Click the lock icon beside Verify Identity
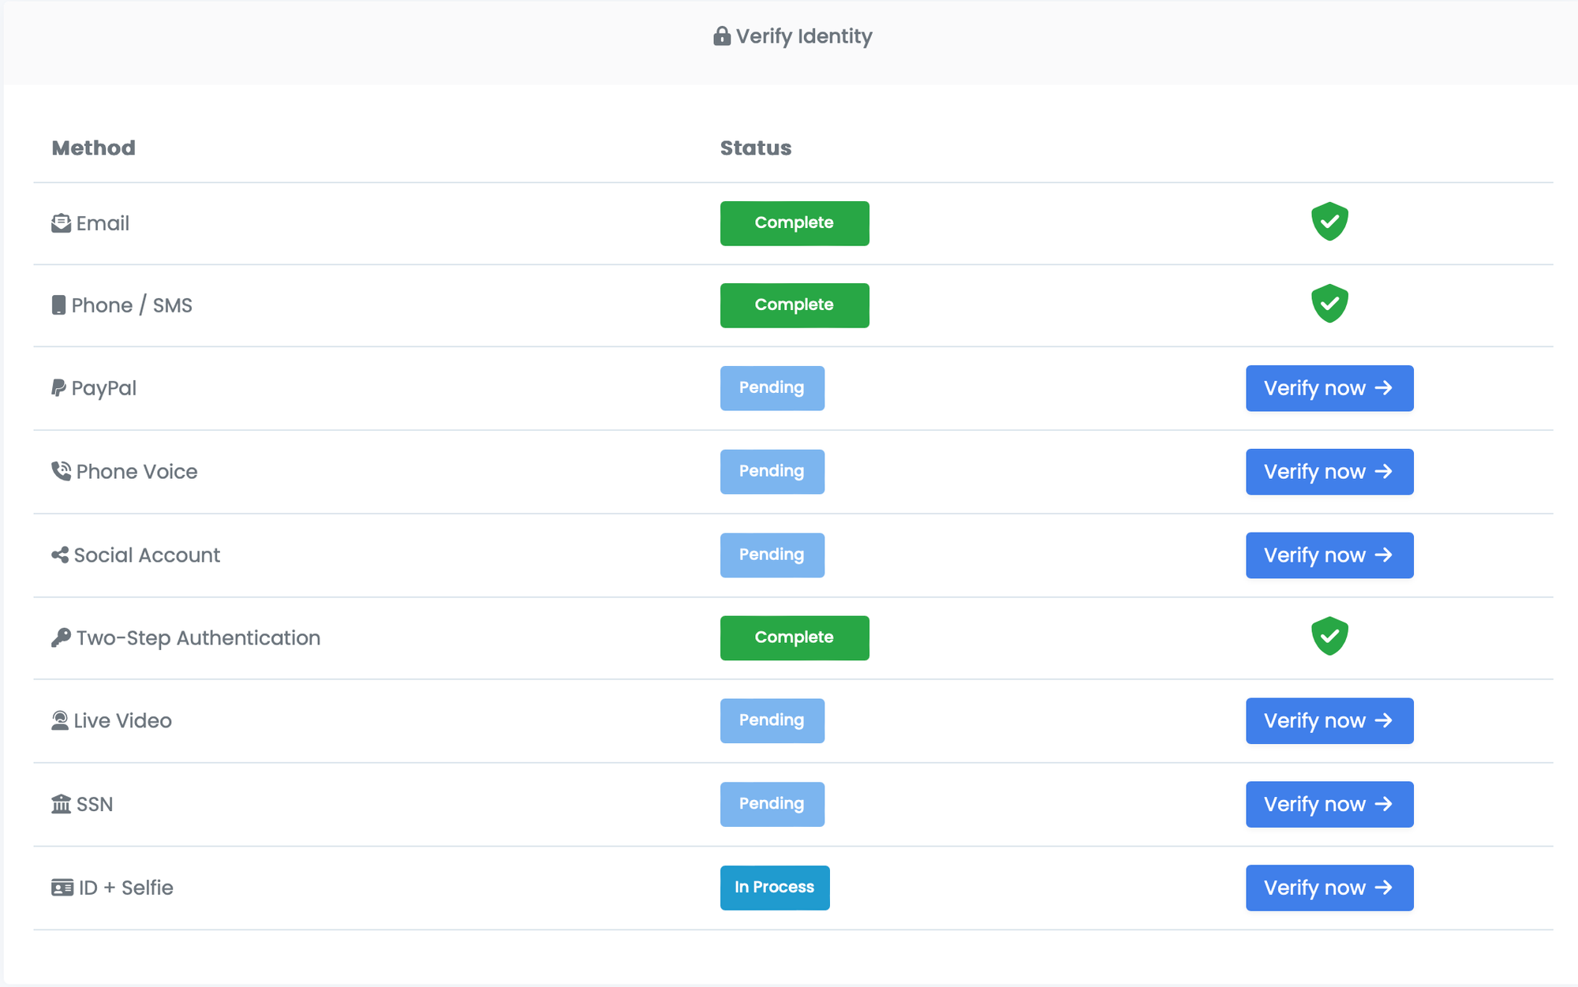Viewport: 1578px width, 987px height. [721, 36]
